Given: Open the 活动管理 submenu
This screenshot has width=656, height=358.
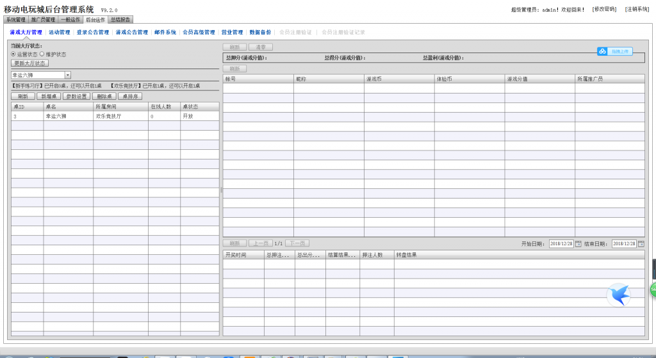Looking at the screenshot, I should tap(60, 32).
